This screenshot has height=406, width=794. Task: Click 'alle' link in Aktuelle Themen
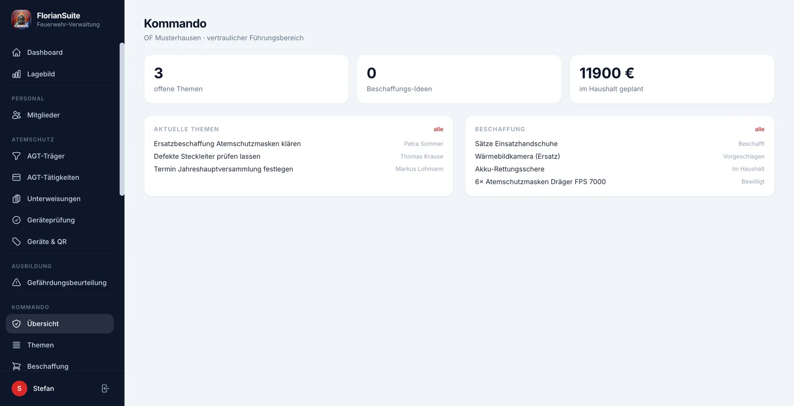[x=438, y=129]
